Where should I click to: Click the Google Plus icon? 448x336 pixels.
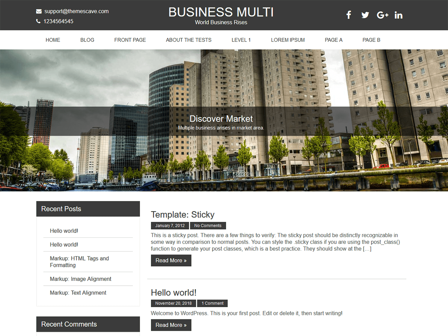382,15
